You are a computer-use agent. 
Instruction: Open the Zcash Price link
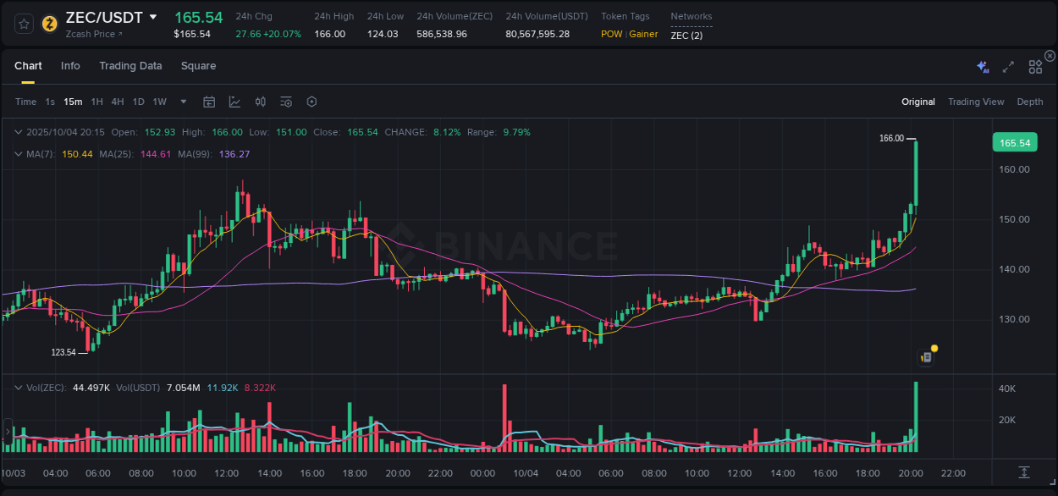pos(90,34)
